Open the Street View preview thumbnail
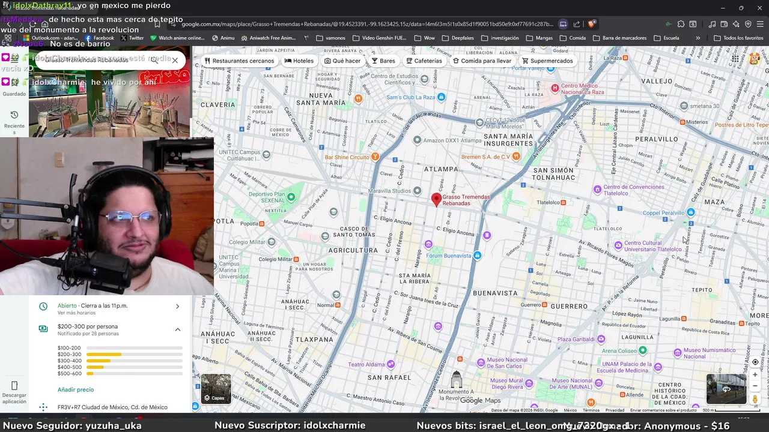This screenshot has width=769, height=432. pos(726,388)
